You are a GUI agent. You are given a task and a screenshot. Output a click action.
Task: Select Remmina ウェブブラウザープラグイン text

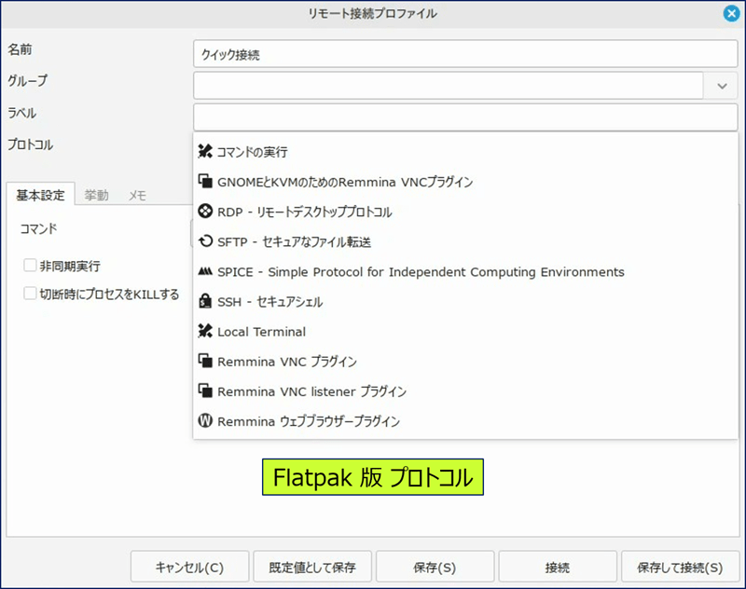[x=309, y=421]
